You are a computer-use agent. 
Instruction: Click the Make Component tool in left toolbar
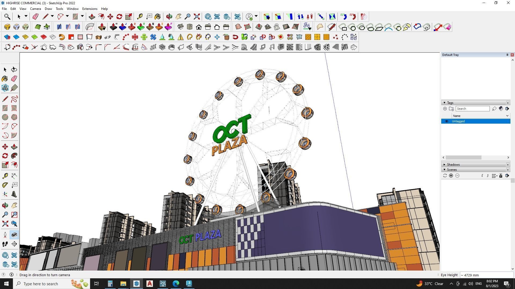pos(5,88)
